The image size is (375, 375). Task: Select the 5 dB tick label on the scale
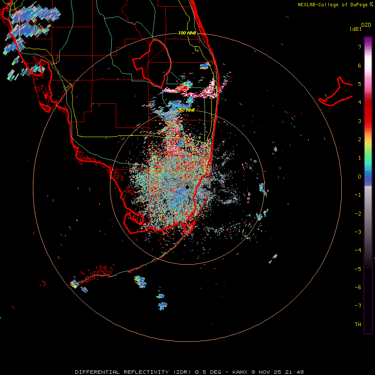click(360, 84)
